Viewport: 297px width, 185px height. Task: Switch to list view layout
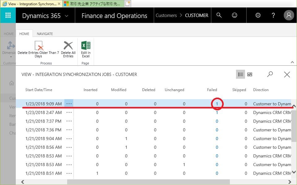pyautogui.click(x=241, y=74)
